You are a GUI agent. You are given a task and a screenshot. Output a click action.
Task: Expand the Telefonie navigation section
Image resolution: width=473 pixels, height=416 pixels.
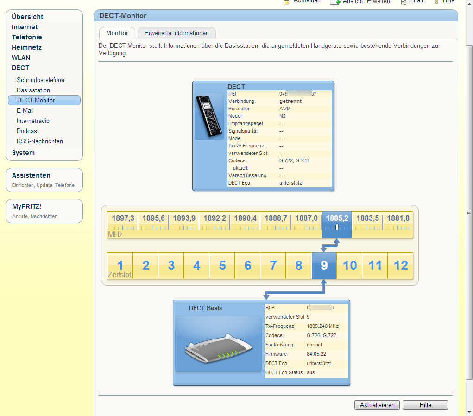coord(27,37)
